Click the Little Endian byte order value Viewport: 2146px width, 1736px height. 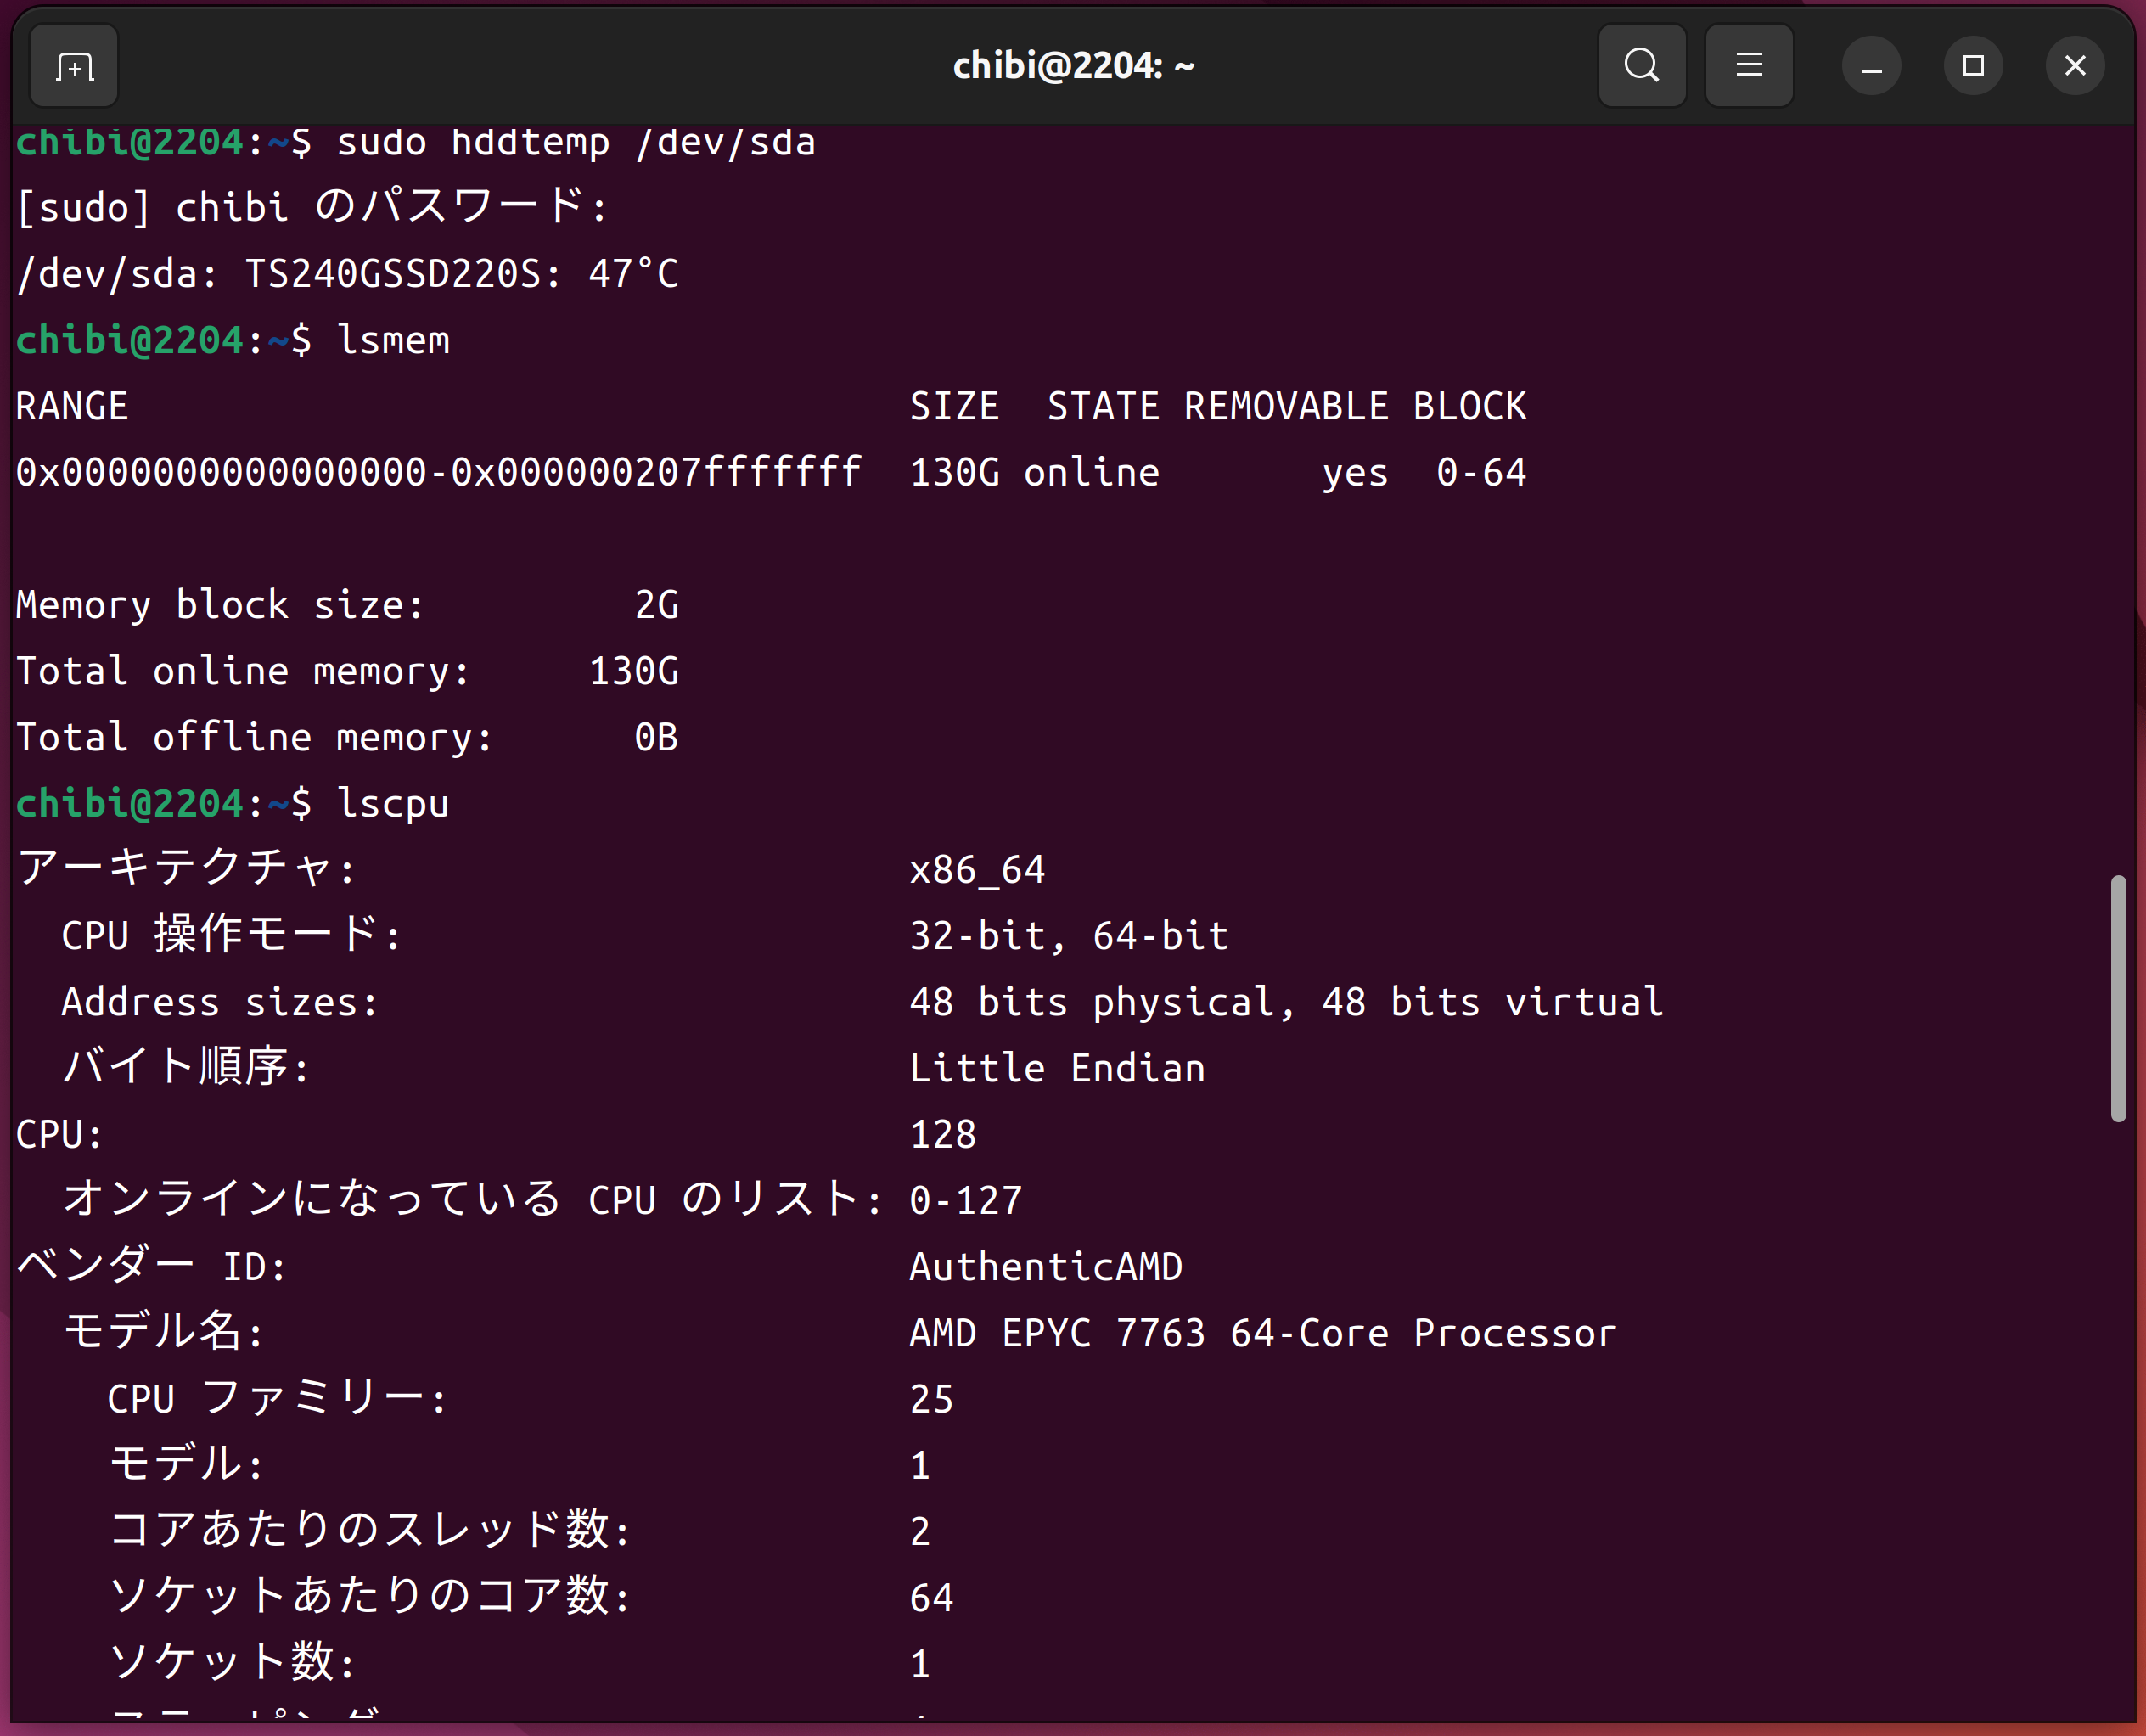pyautogui.click(x=1057, y=1068)
